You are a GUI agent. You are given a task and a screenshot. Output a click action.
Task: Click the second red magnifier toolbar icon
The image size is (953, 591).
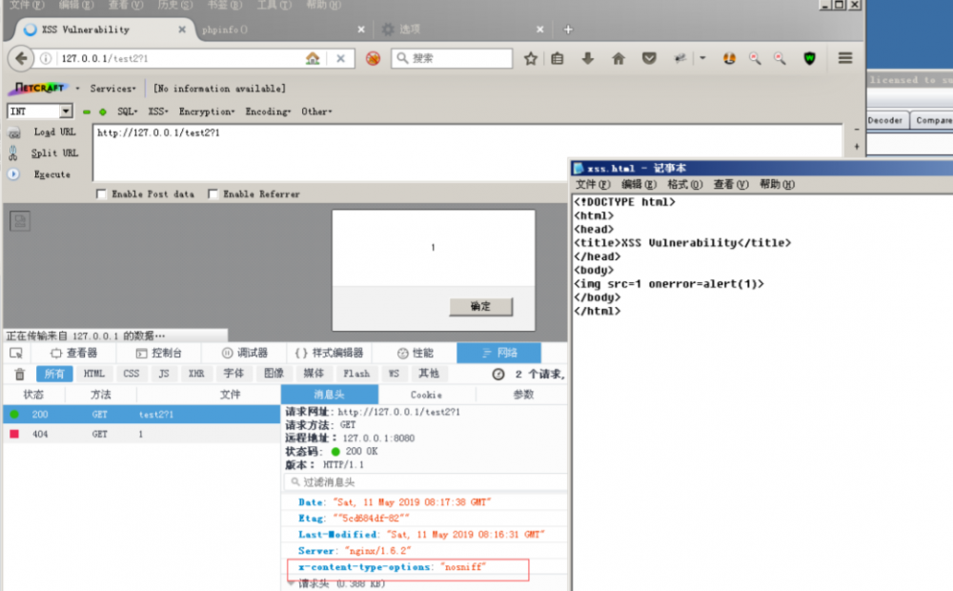(780, 58)
